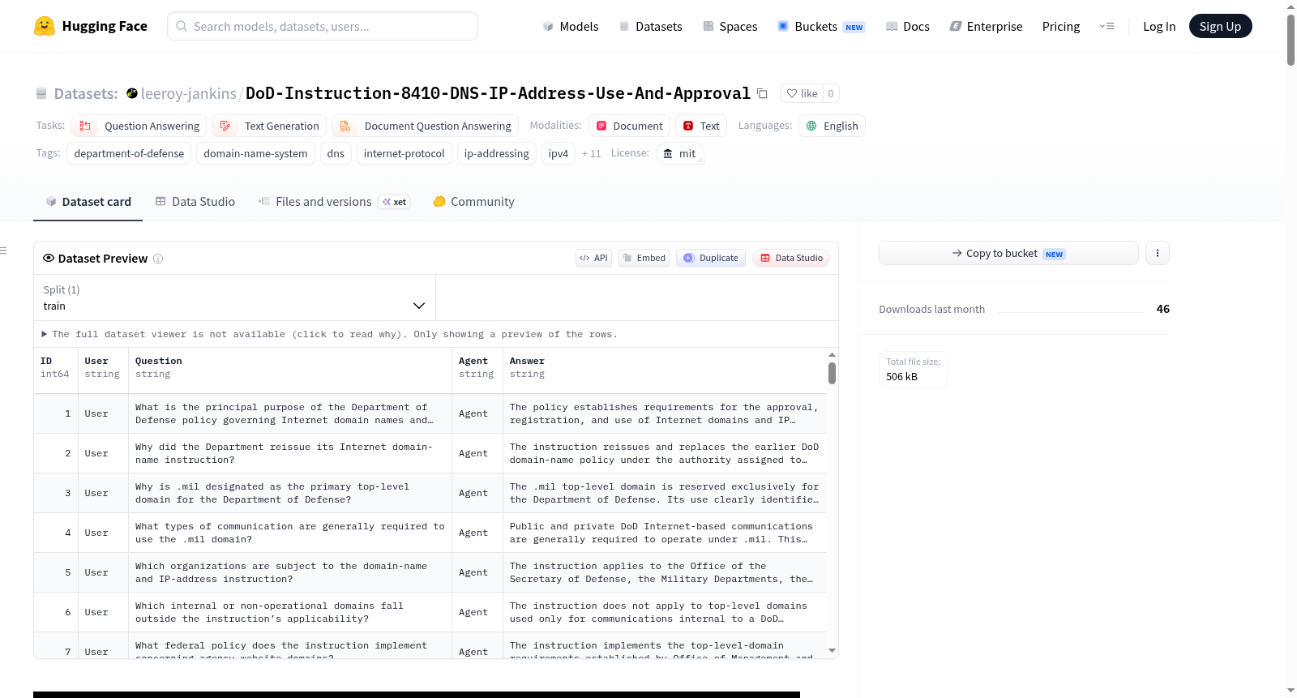
Task: Click the Log In link
Action: [1159, 26]
